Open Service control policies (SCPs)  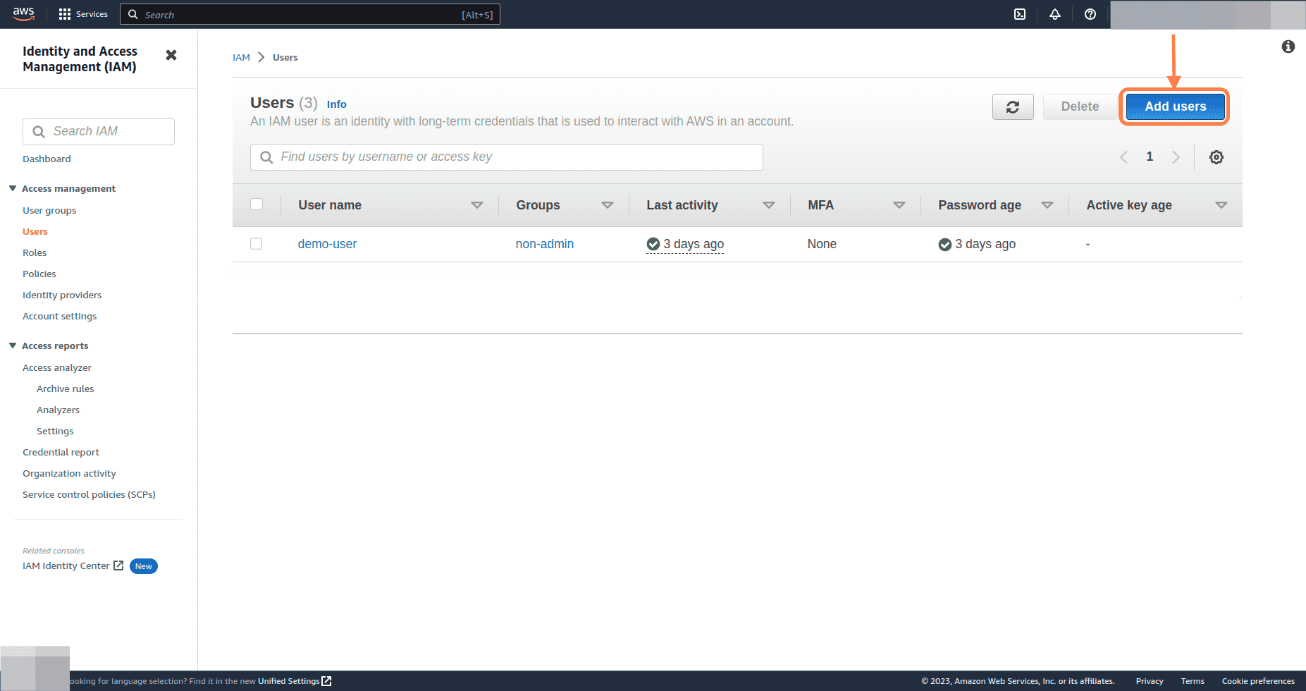click(89, 494)
